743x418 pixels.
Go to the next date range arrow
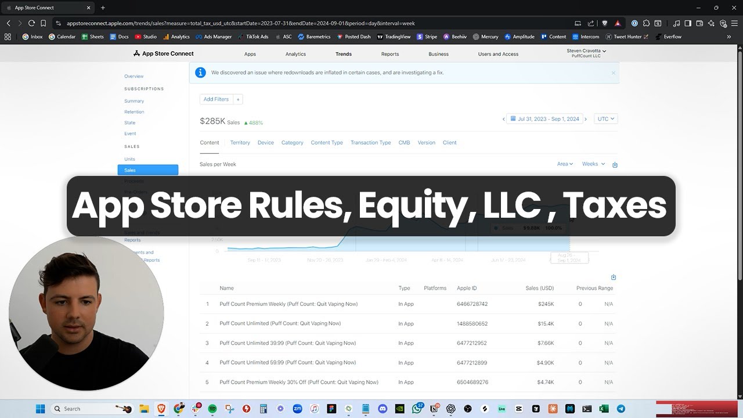585,119
